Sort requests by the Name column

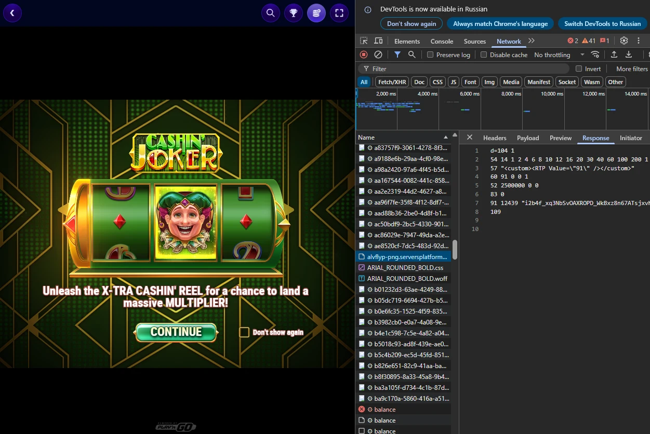coord(403,138)
